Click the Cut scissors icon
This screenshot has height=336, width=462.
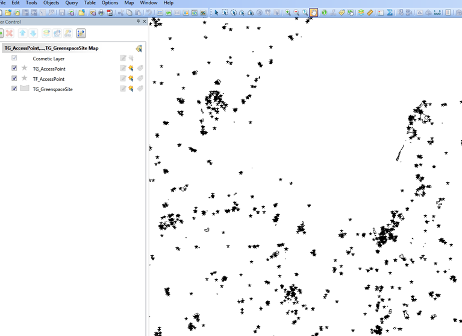[120, 13]
